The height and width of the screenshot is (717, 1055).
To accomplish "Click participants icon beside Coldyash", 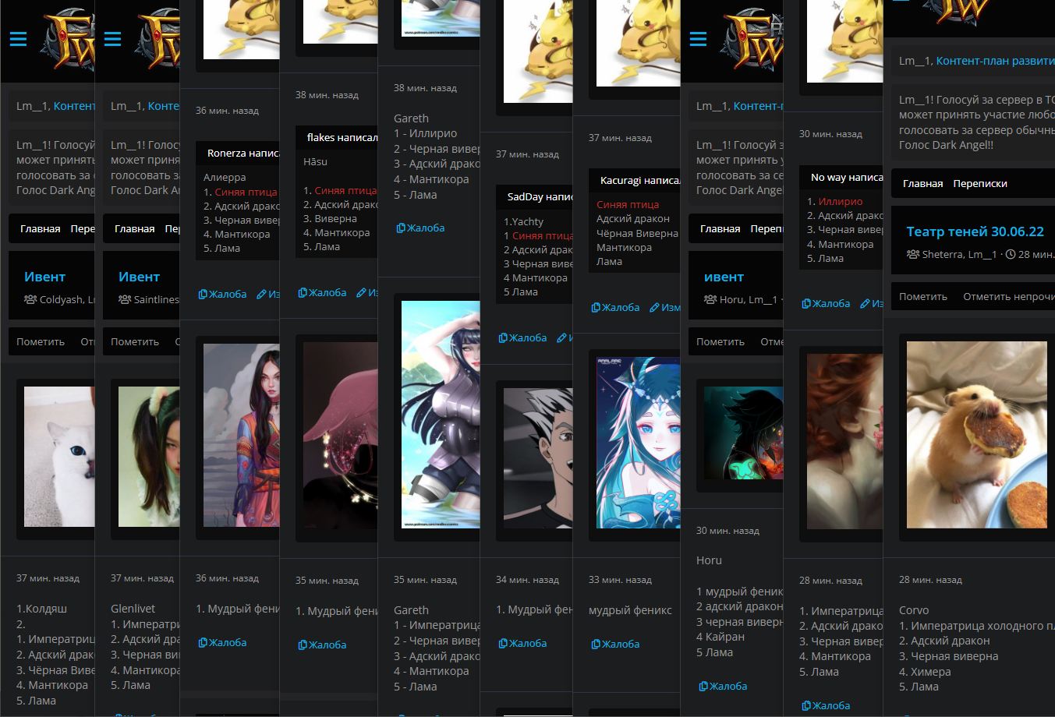I will 30,299.
